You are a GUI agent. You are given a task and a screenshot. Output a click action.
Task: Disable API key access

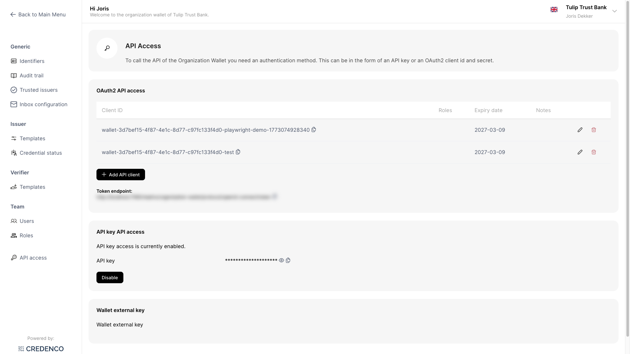coord(110,278)
